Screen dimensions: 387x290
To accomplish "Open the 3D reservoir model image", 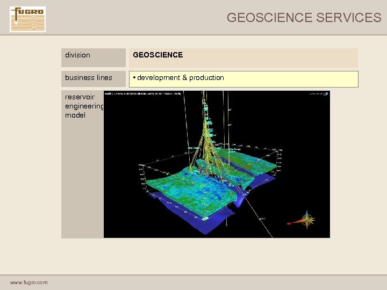I will [x=217, y=164].
